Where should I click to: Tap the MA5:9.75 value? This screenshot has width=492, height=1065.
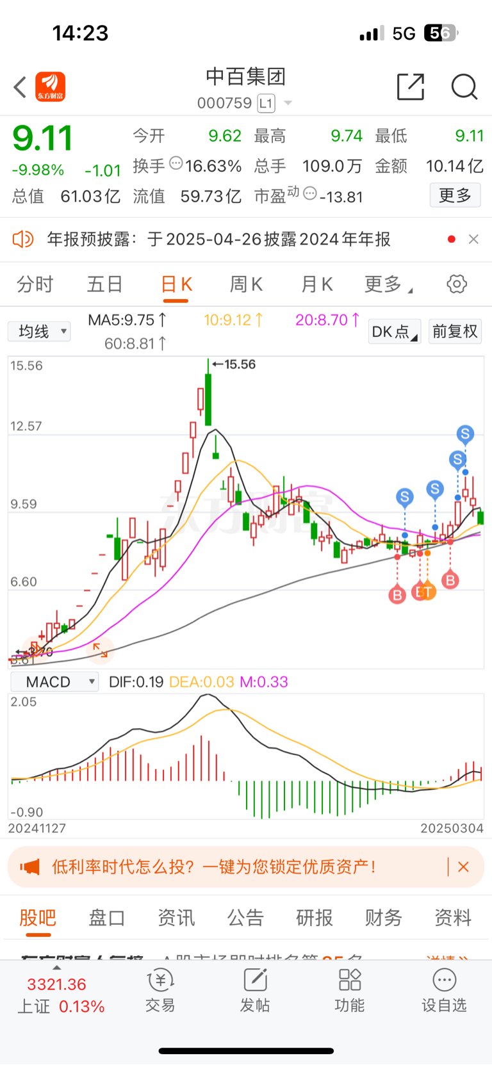(127, 320)
